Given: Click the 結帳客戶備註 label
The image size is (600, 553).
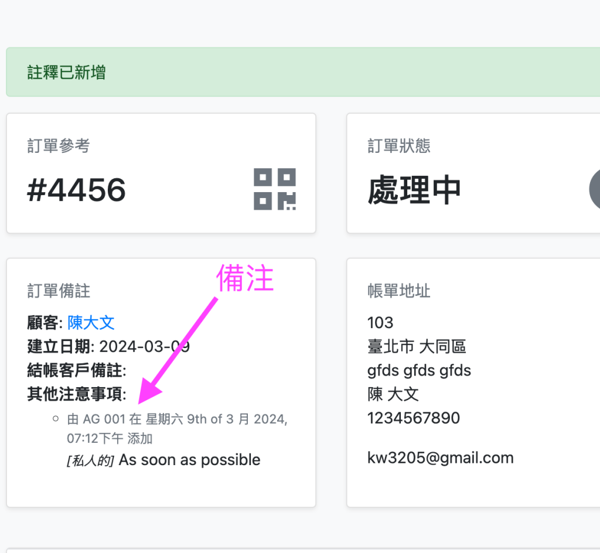Looking at the screenshot, I should (x=76, y=370).
